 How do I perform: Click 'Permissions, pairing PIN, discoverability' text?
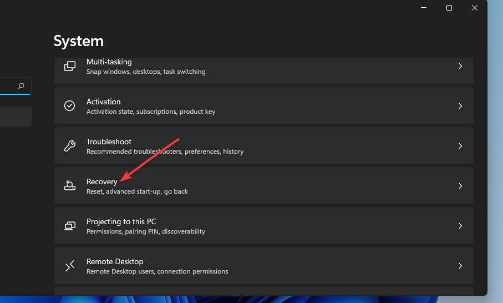[146, 231]
